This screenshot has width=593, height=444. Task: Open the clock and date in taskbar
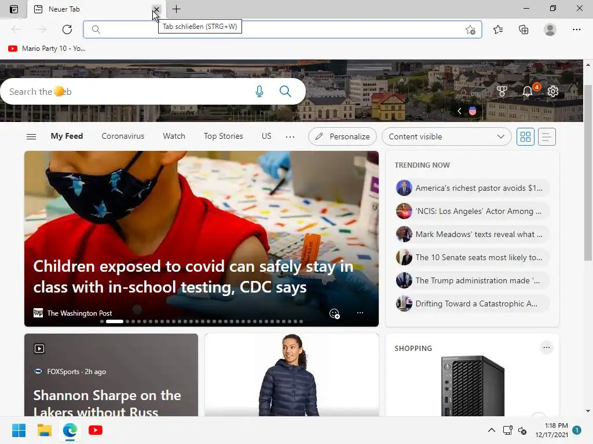(x=551, y=430)
